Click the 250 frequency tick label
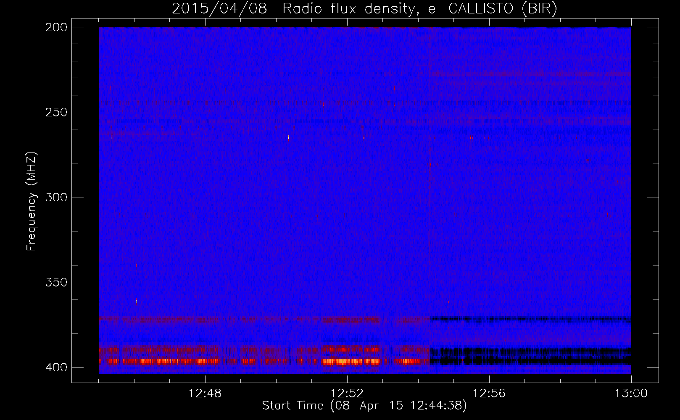This screenshot has width=680, height=420. pyautogui.click(x=56, y=112)
